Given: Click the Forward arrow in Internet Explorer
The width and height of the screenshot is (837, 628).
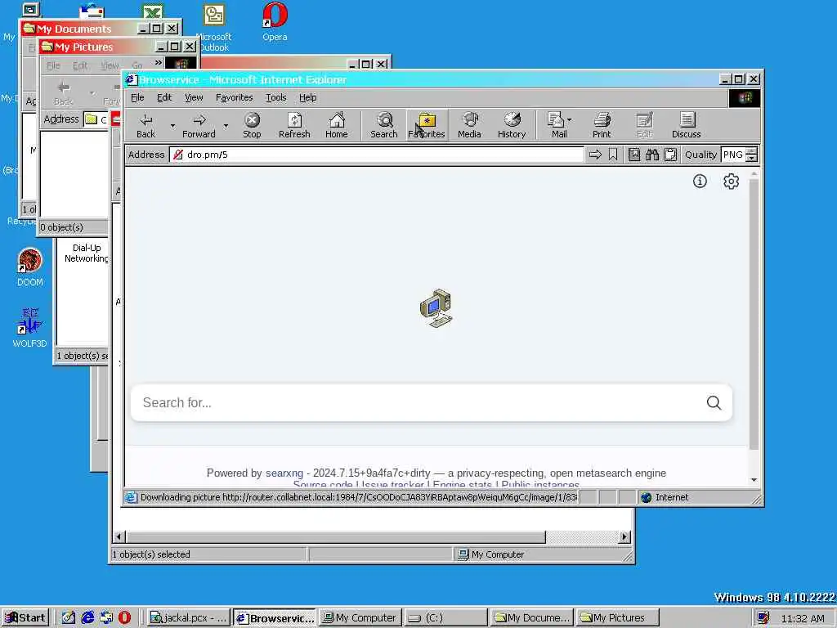Looking at the screenshot, I should pyautogui.click(x=199, y=125).
